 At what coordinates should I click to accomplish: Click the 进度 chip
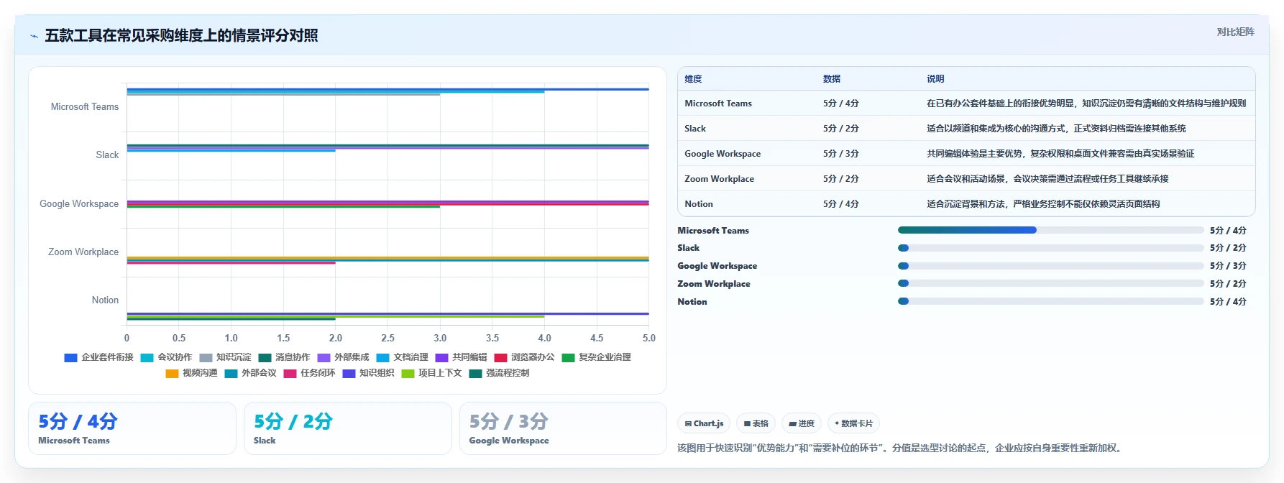(x=802, y=423)
